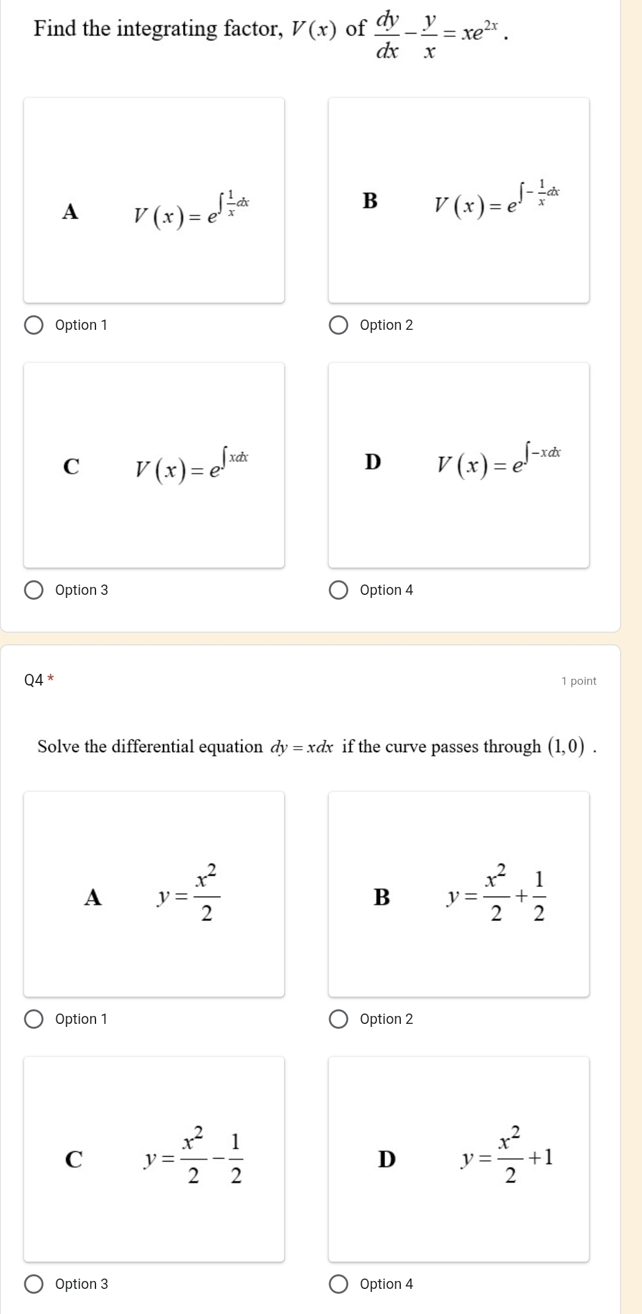Open Q4 image C showing y = x²/2 − 1/2
Image resolution: width=642 pixels, height=1314 pixels.
tap(154, 1159)
